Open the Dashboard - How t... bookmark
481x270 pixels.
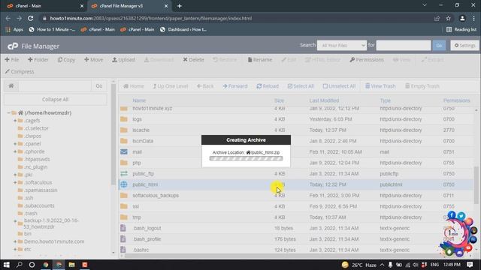pyautogui.click(x=183, y=29)
